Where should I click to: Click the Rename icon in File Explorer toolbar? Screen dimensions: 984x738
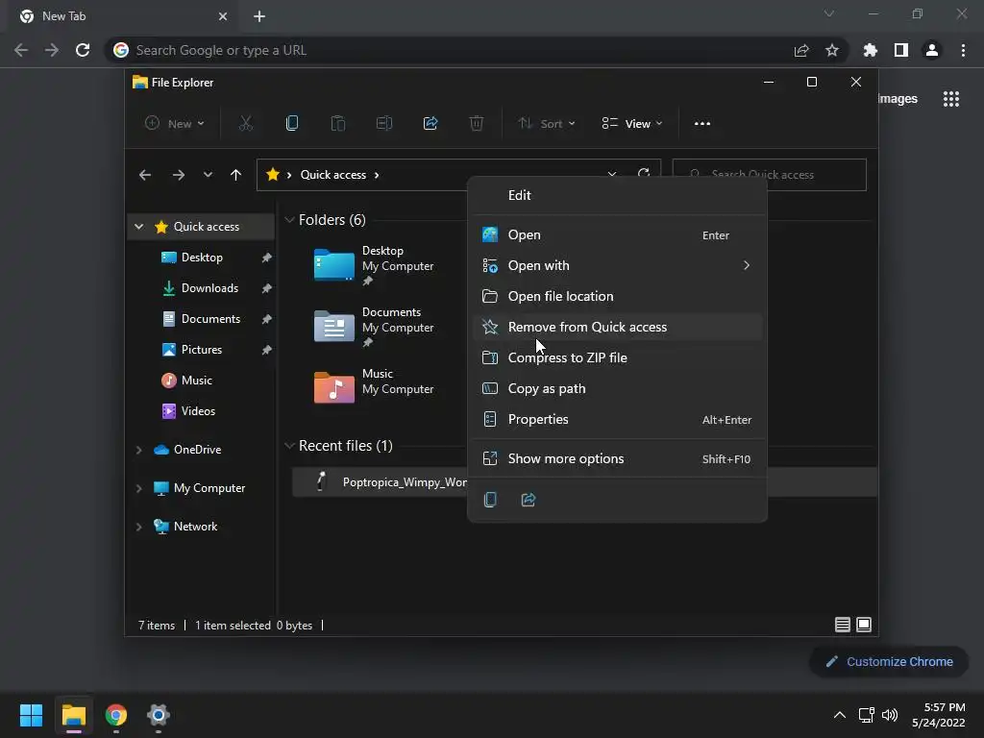coord(384,124)
